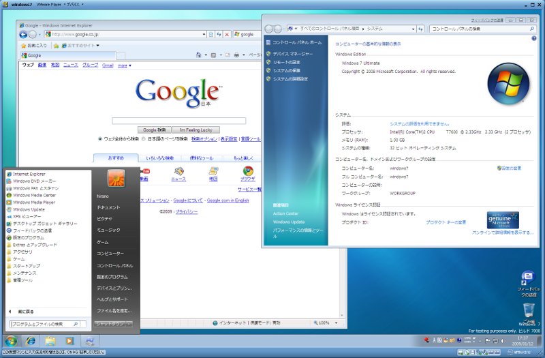Click the shutdown button in Start menu
The height and width of the screenshot is (358, 545).
pos(110,324)
